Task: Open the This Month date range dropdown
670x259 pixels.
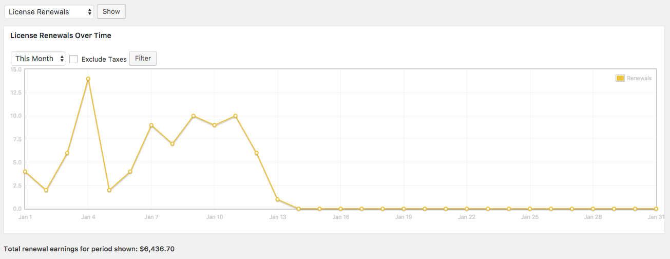Action: [39, 59]
